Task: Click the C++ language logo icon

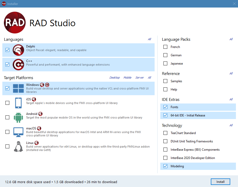Action: coord(18,65)
